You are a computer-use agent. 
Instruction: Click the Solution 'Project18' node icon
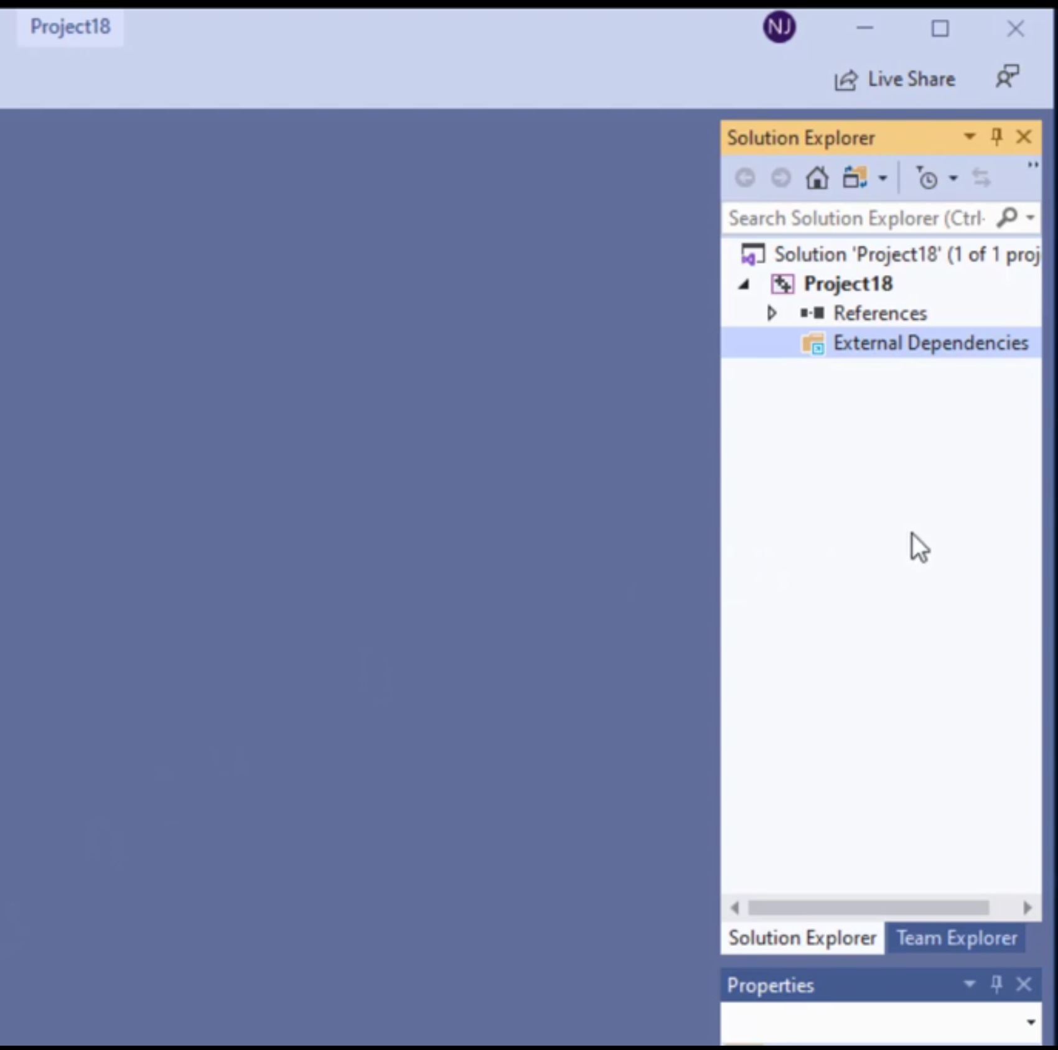[752, 254]
